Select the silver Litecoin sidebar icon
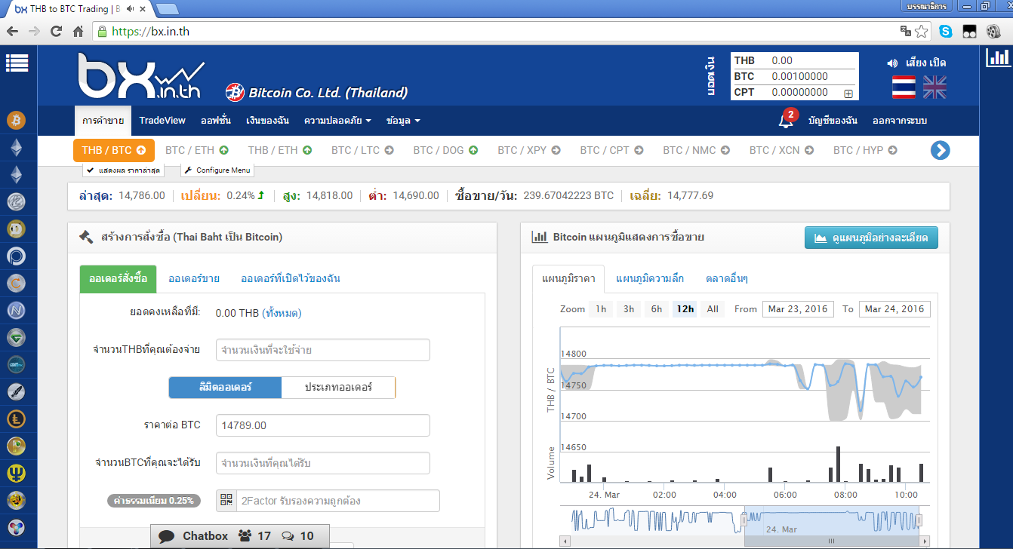This screenshot has width=1013, height=549. 16,201
